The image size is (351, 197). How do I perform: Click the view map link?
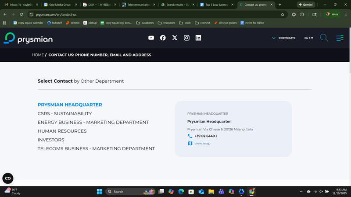click(x=202, y=144)
